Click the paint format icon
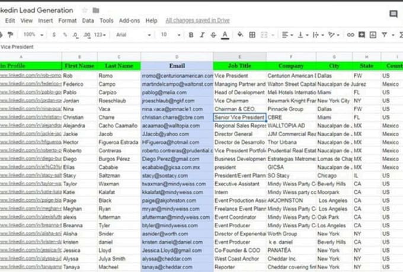403x272 pixels. pyautogui.click(x=10, y=34)
